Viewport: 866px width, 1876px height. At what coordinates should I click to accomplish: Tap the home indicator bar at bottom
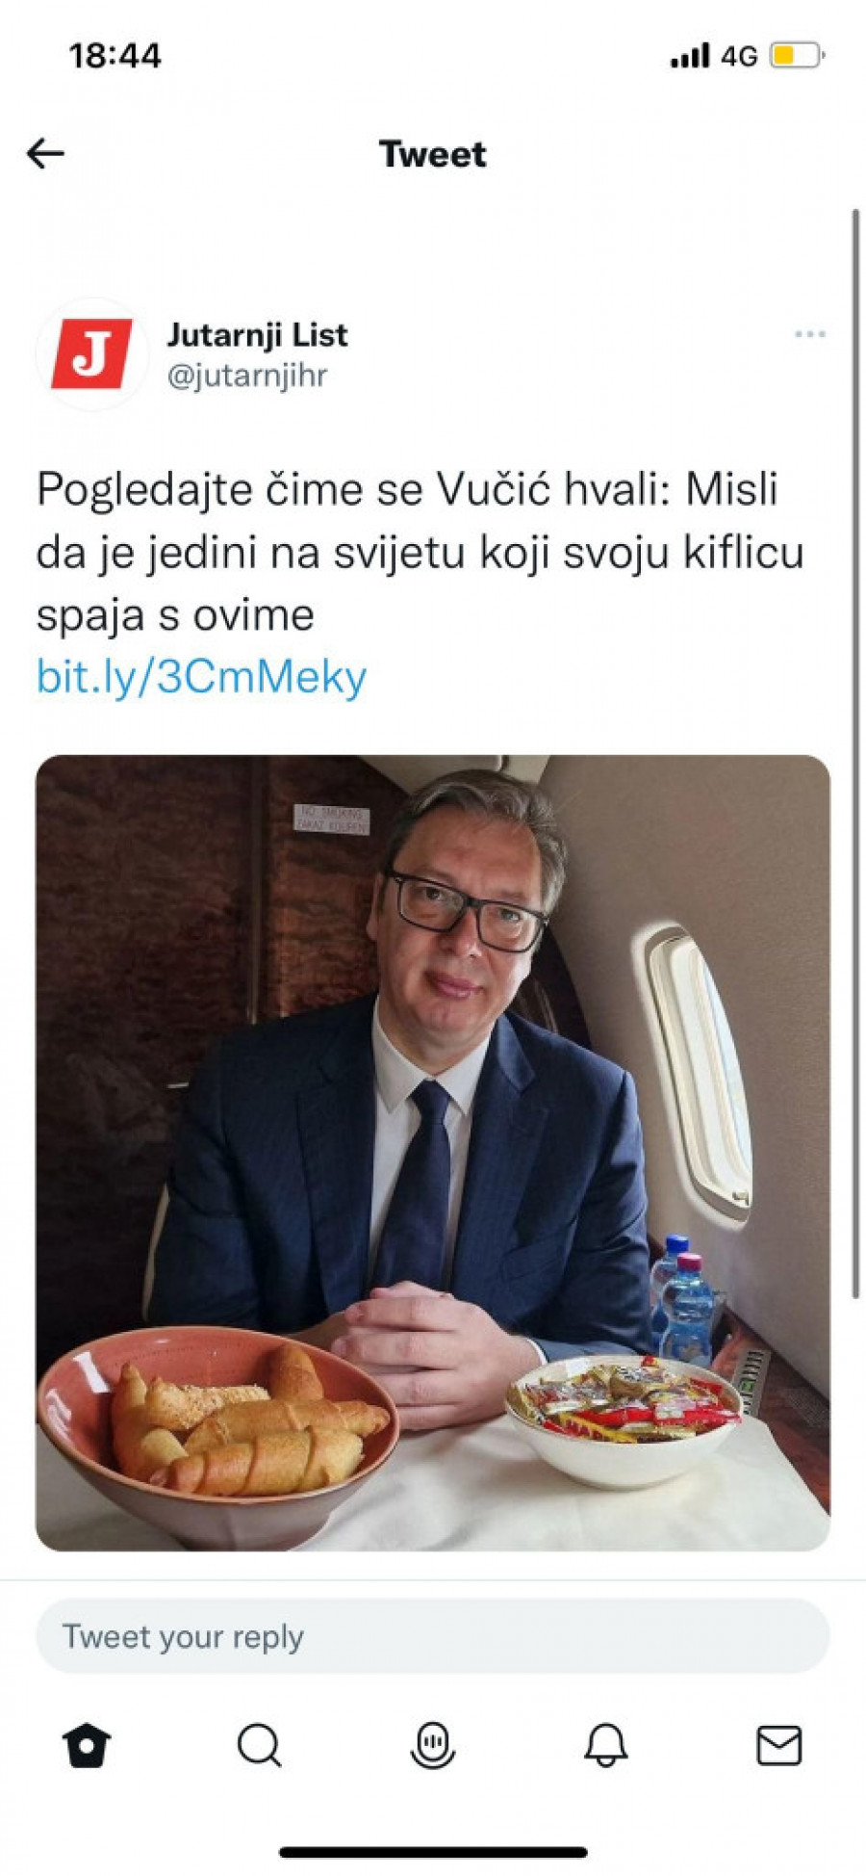(433, 1852)
